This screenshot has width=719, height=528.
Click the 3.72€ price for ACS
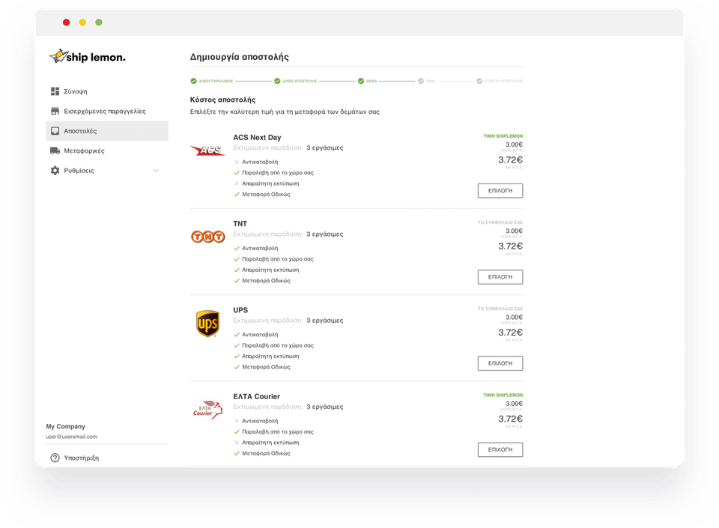pos(510,160)
